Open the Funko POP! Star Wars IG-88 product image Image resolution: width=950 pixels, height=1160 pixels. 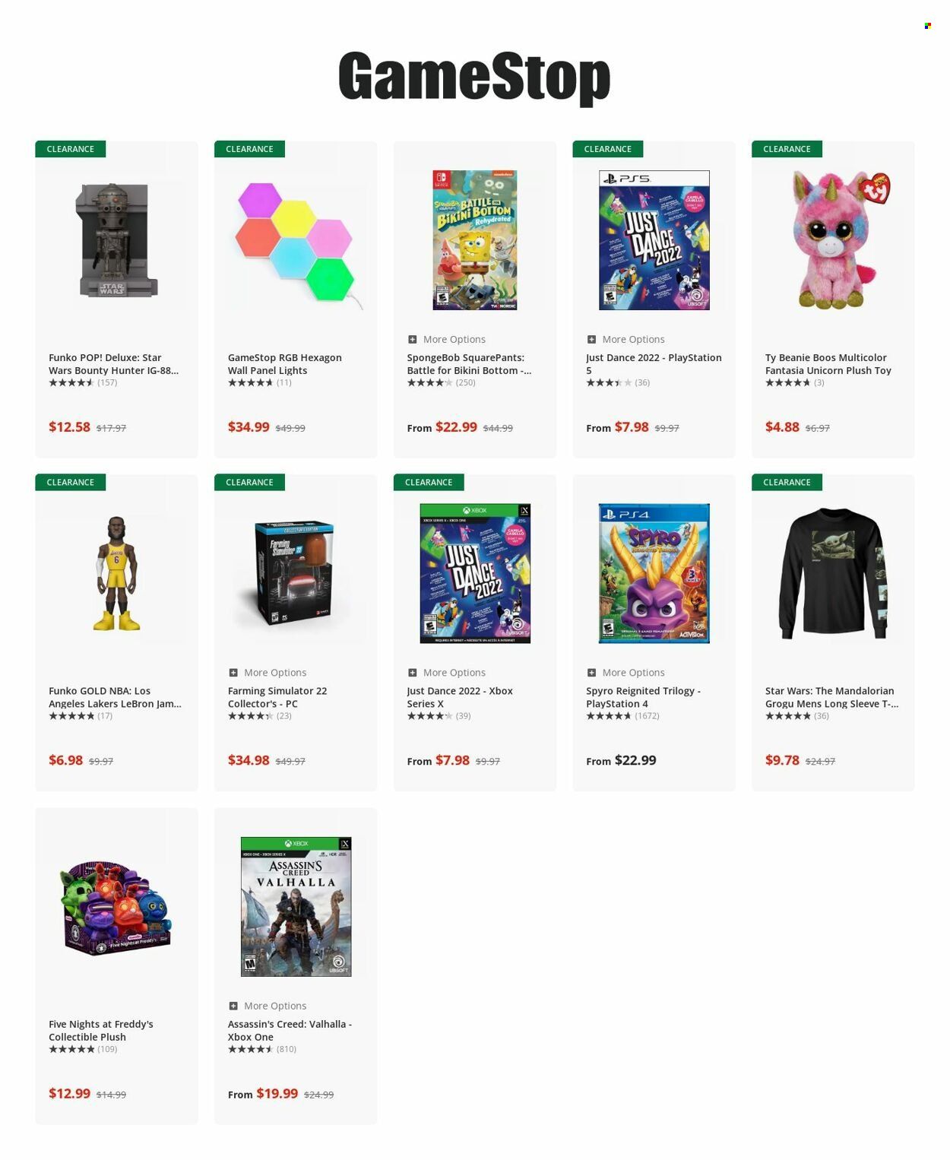click(x=116, y=239)
